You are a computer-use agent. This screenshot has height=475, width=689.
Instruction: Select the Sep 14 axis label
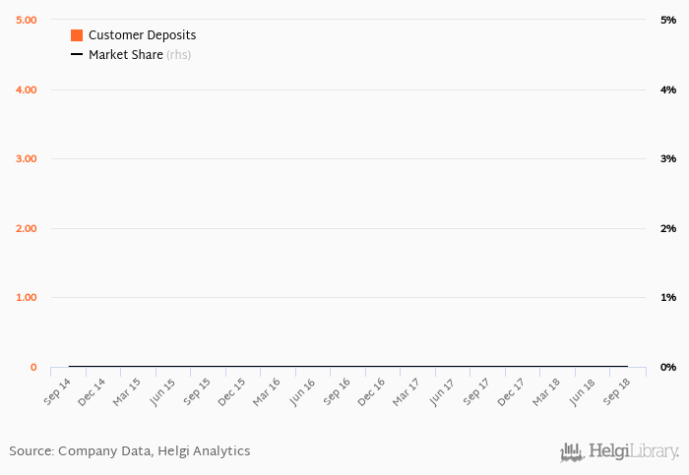tap(57, 391)
